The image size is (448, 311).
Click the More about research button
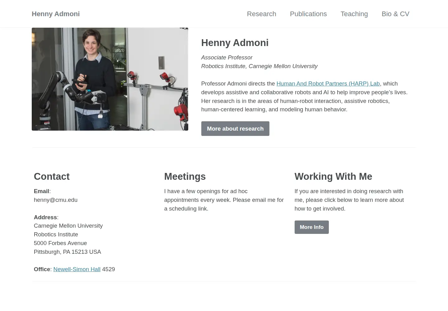pyautogui.click(x=235, y=129)
